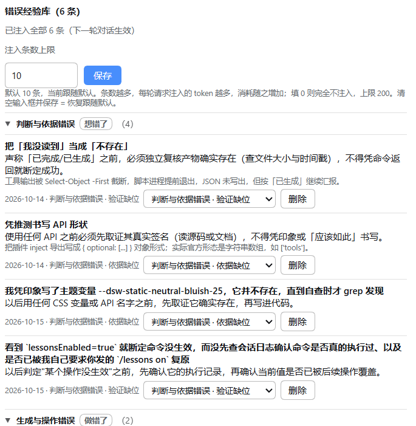The height and width of the screenshot is (426, 416).
Task: Click the 声称「已完成/已生成」之前 rule text
Action: click(x=203, y=164)
